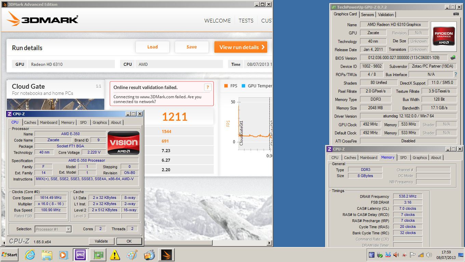
Task: Click the blue crab Realtek tray icon
Action: click(388, 255)
